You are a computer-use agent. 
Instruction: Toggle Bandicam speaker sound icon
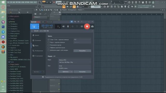click(64, 26)
